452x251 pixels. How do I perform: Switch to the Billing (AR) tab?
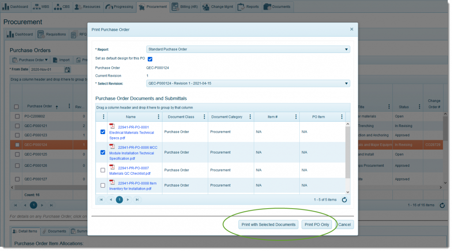pos(185,7)
